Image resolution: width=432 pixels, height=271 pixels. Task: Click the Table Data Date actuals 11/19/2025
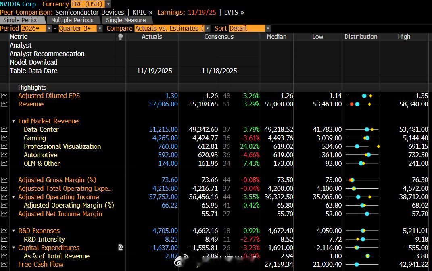click(x=154, y=71)
